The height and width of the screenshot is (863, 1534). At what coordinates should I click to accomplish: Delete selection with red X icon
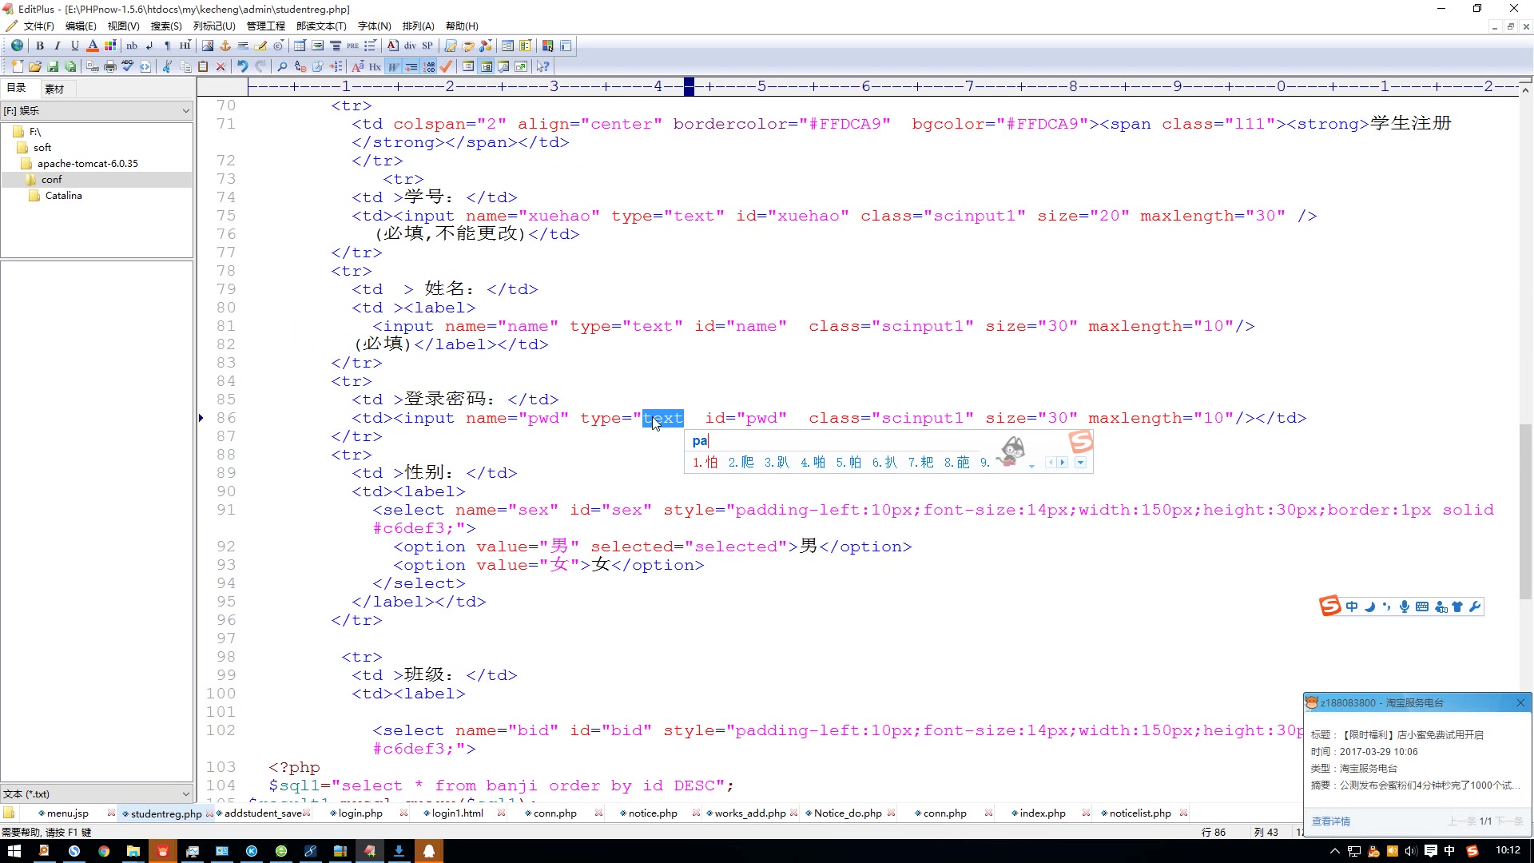coord(221,66)
